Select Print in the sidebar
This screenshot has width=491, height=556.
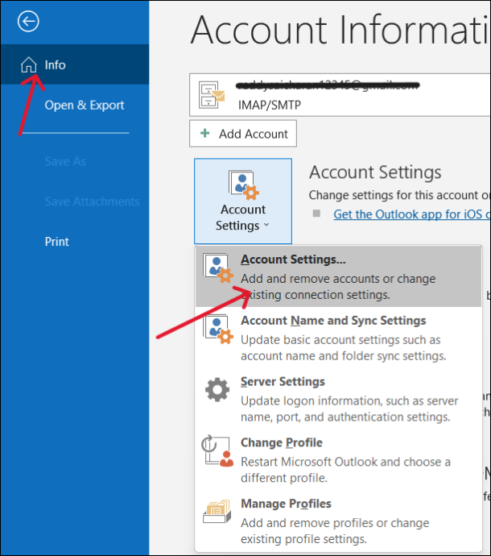(x=56, y=242)
